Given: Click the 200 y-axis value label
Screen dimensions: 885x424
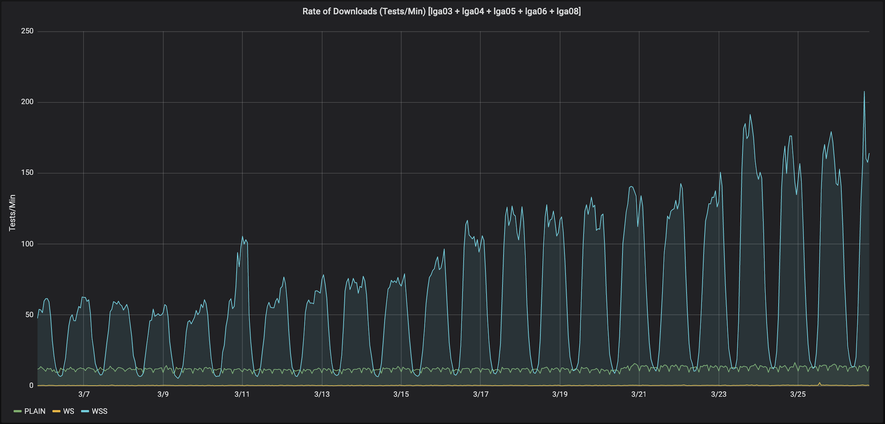Looking at the screenshot, I should [27, 102].
